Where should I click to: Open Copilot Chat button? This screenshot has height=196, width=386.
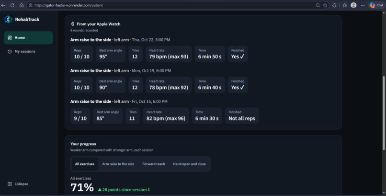(376, 5)
